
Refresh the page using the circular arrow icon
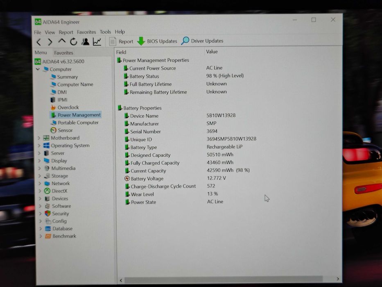74,42
